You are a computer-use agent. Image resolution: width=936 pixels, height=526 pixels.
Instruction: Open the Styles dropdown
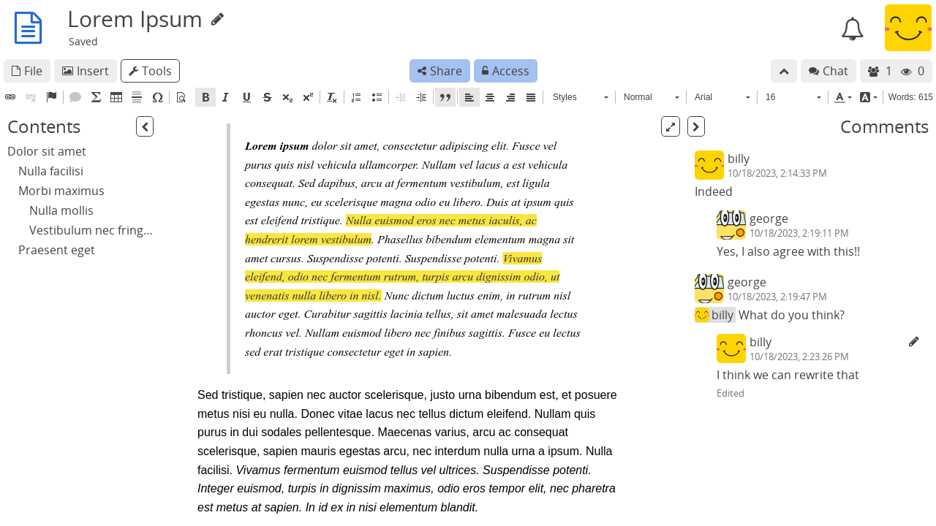[x=581, y=96]
